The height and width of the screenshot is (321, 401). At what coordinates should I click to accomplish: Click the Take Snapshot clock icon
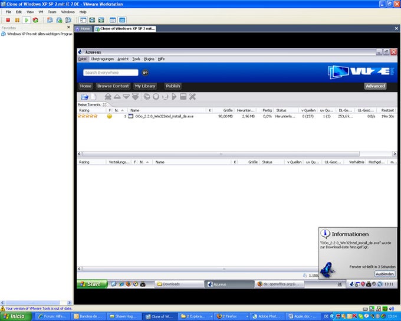50,20
